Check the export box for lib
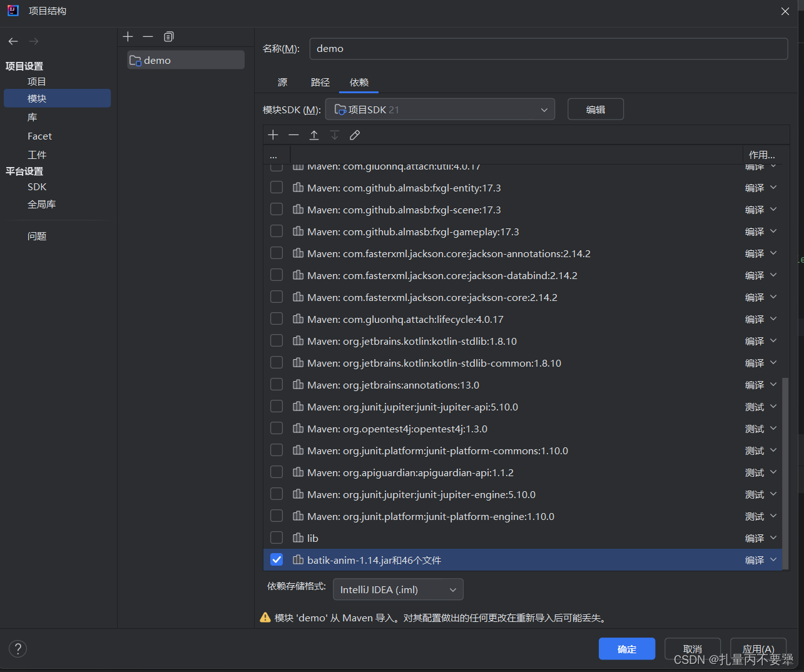Screen dimensions: 804x672 [x=277, y=537]
